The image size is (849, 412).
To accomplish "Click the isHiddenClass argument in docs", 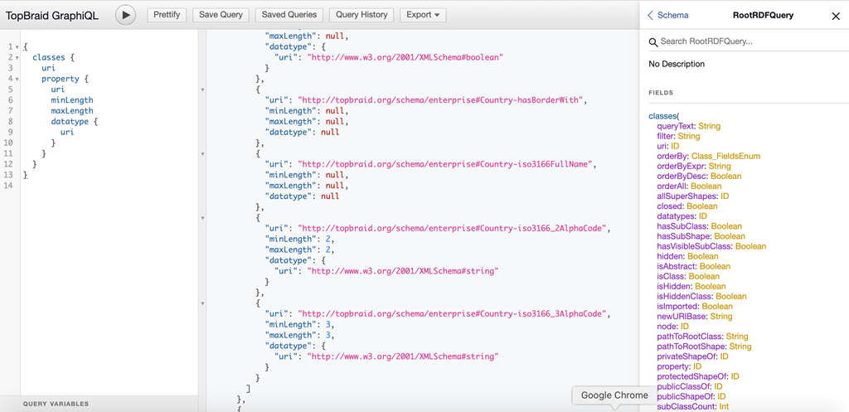I will coord(685,296).
